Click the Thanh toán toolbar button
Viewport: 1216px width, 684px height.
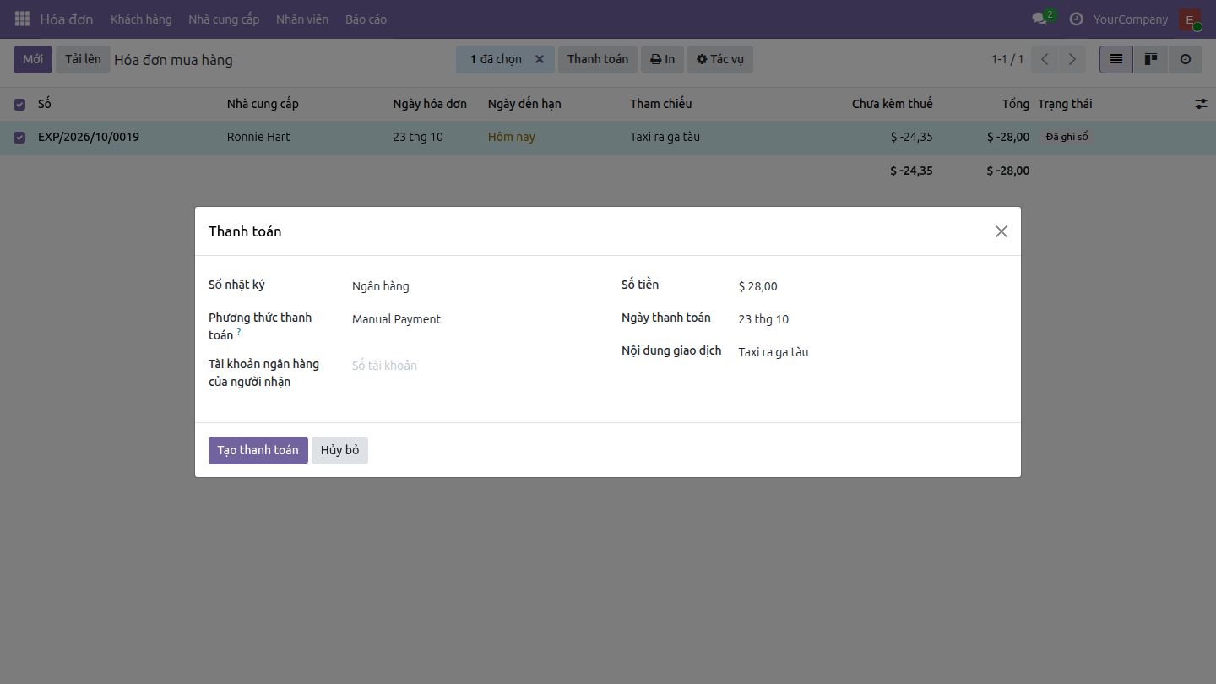click(x=598, y=59)
